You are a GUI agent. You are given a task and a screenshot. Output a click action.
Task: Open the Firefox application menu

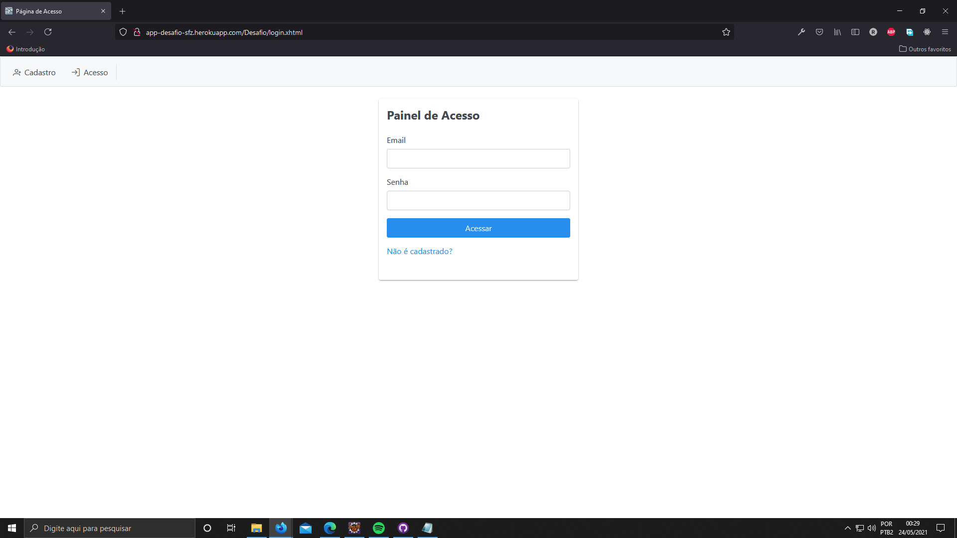(946, 32)
